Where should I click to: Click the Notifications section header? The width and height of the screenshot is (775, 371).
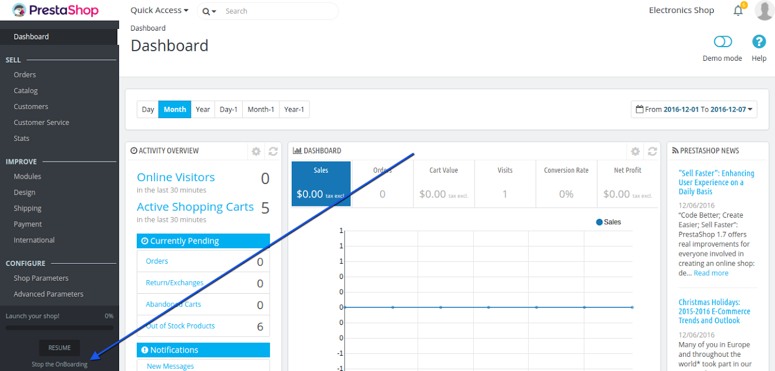pyautogui.click(x=203, y=350)
